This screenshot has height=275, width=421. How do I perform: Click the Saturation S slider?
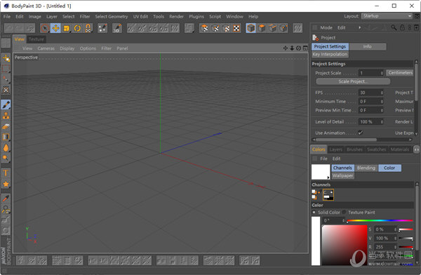(406, 229)
